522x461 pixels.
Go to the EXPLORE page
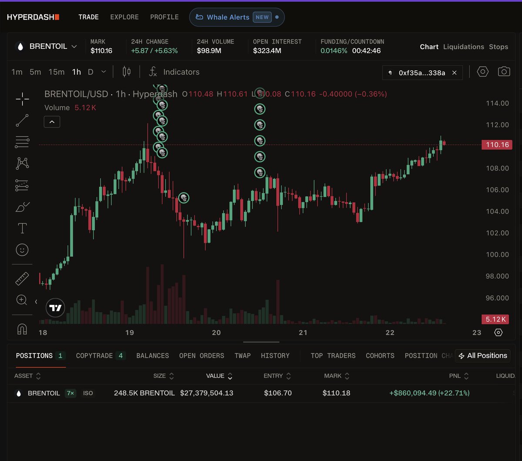(x=124, y=17)
